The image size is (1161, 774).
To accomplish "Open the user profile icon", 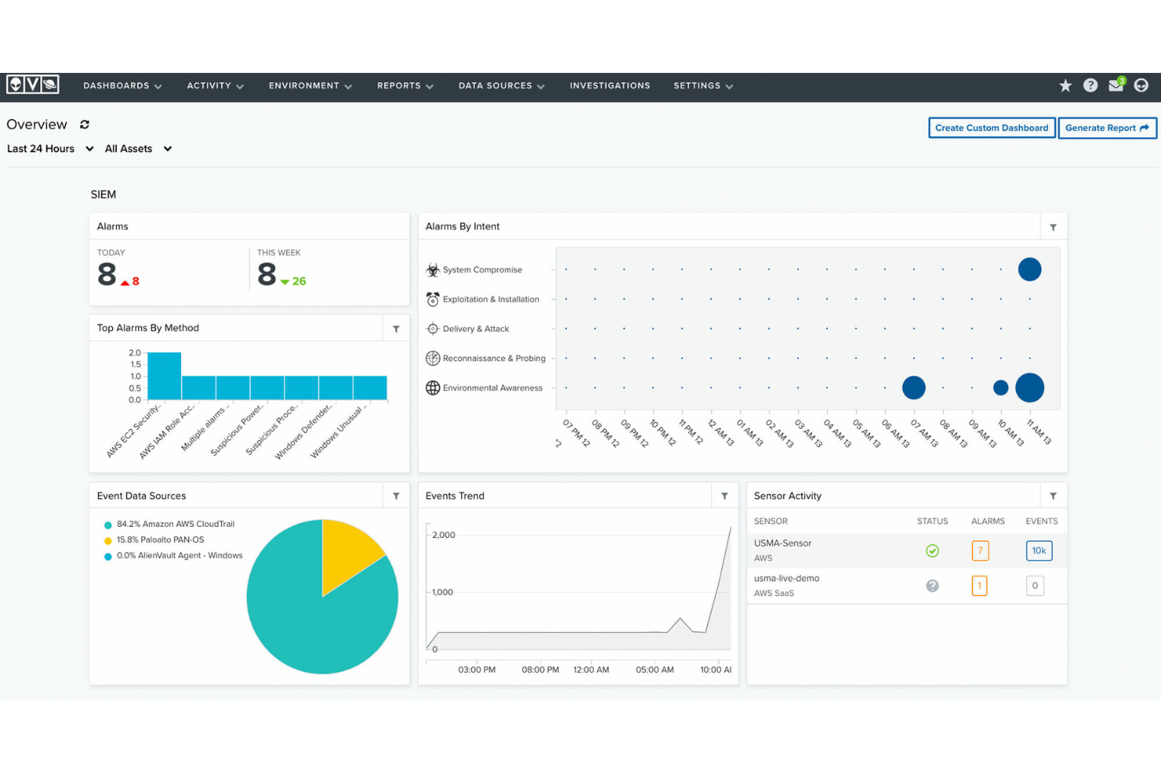I will (x=1141, y=85).
